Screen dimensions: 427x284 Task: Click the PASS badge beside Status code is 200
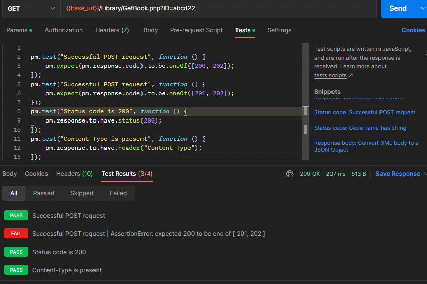click(x=16, y=252)
